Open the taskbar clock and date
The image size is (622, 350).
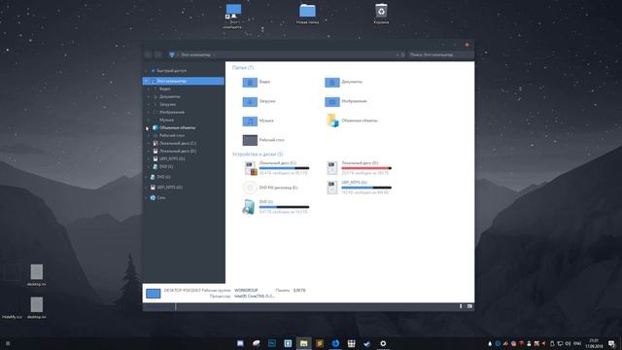click(594, 343)
